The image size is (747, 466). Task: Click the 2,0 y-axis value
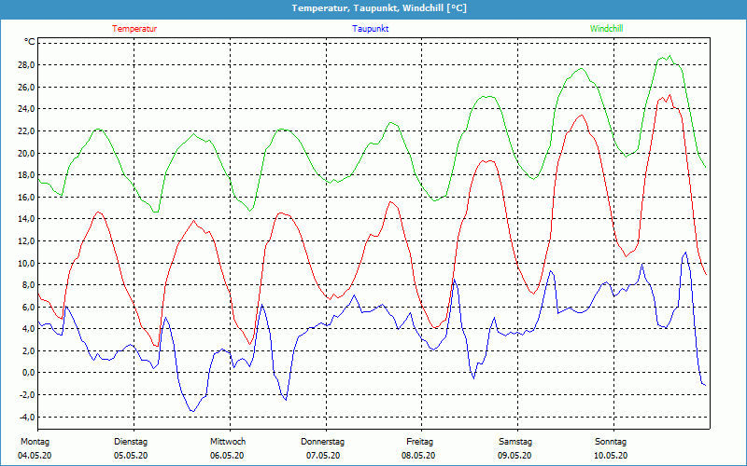(28, 351)
